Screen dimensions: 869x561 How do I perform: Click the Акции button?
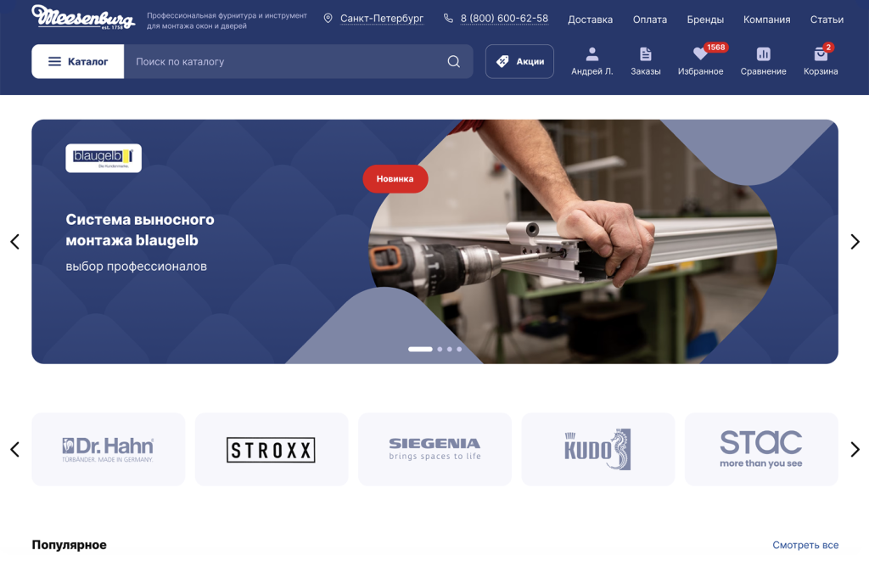519,62
